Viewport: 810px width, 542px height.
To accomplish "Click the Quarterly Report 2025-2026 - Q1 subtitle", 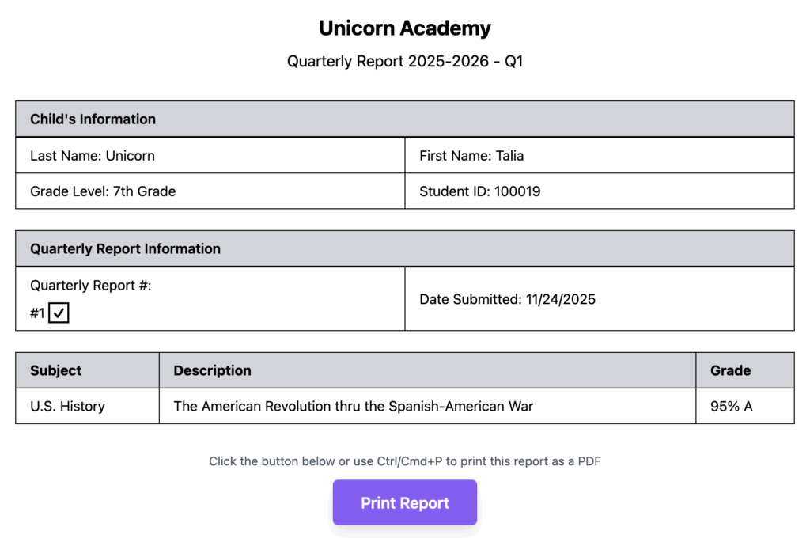I will 404,61.
